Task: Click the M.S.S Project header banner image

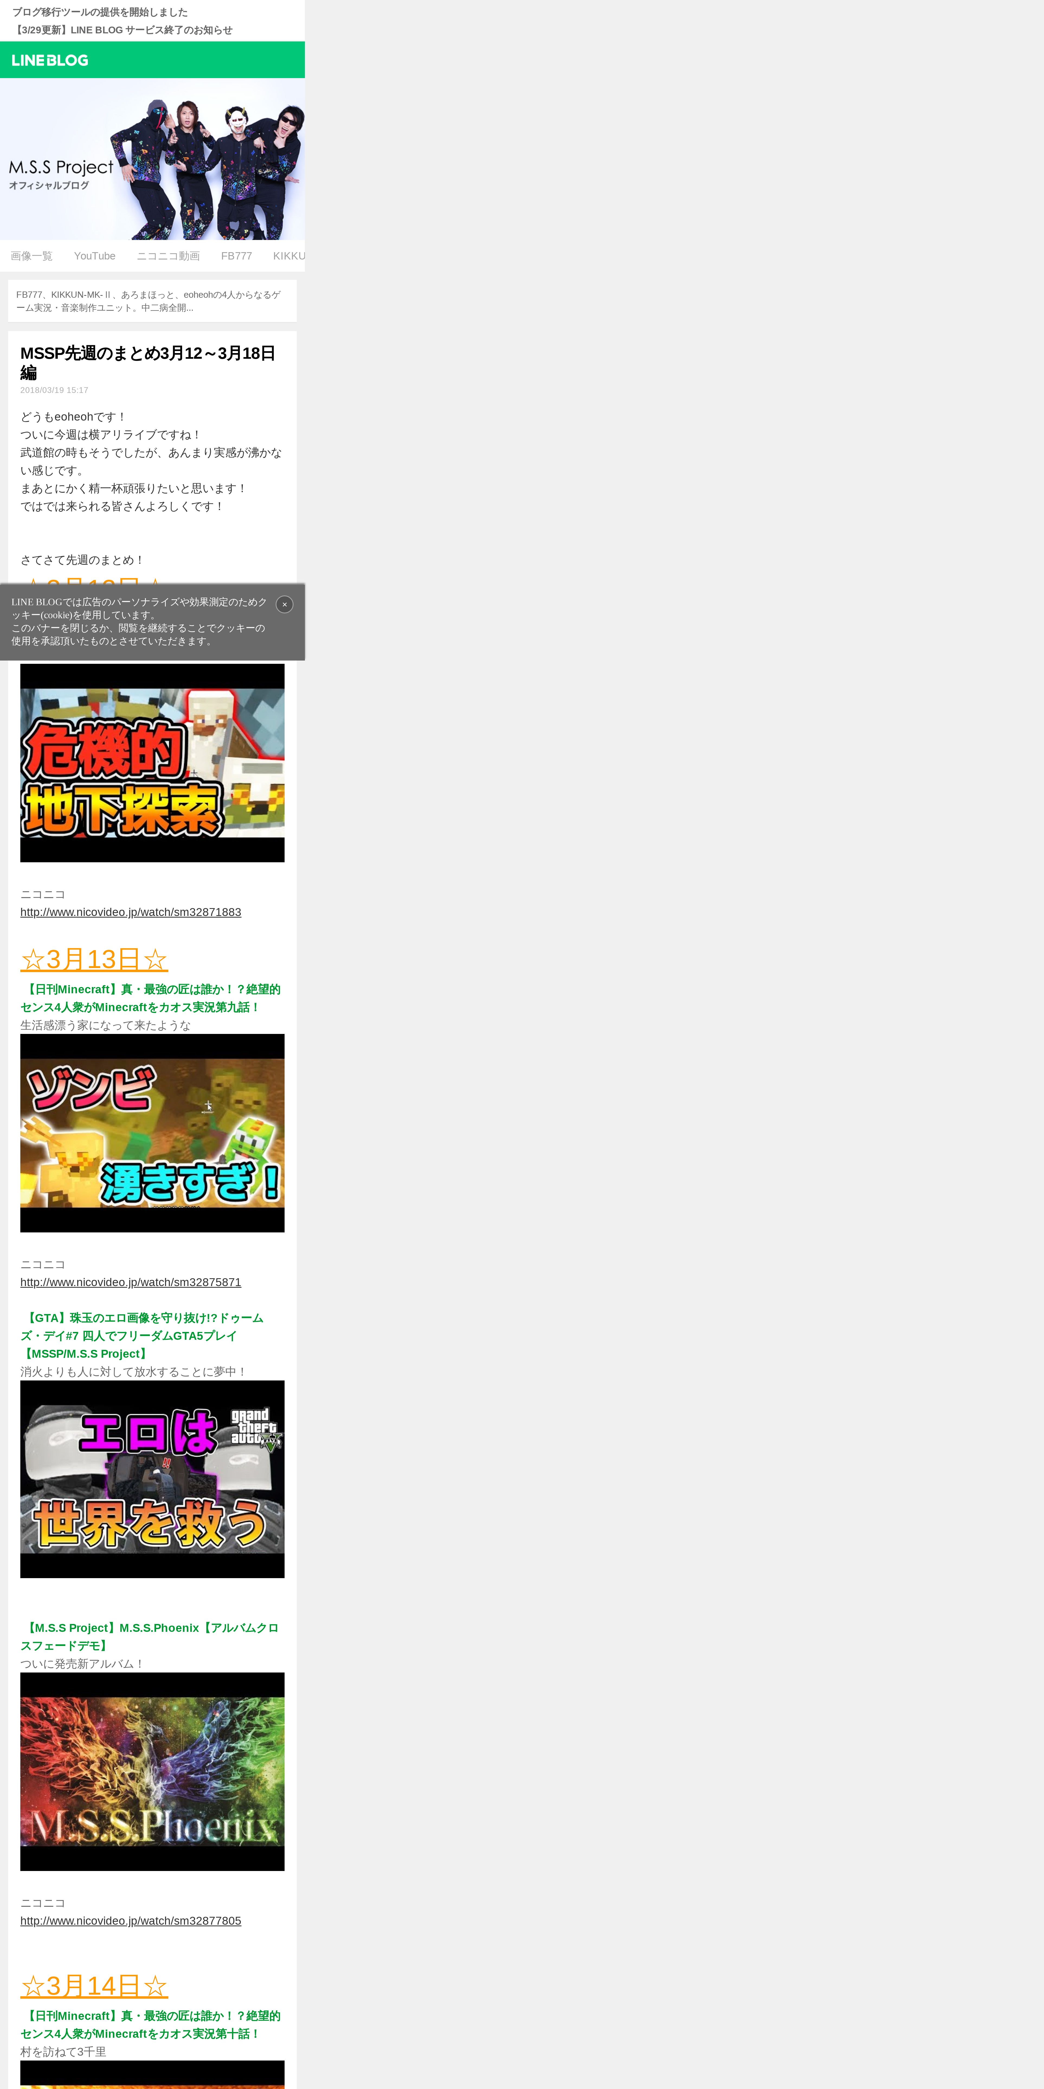Action: tap(152, 159)
